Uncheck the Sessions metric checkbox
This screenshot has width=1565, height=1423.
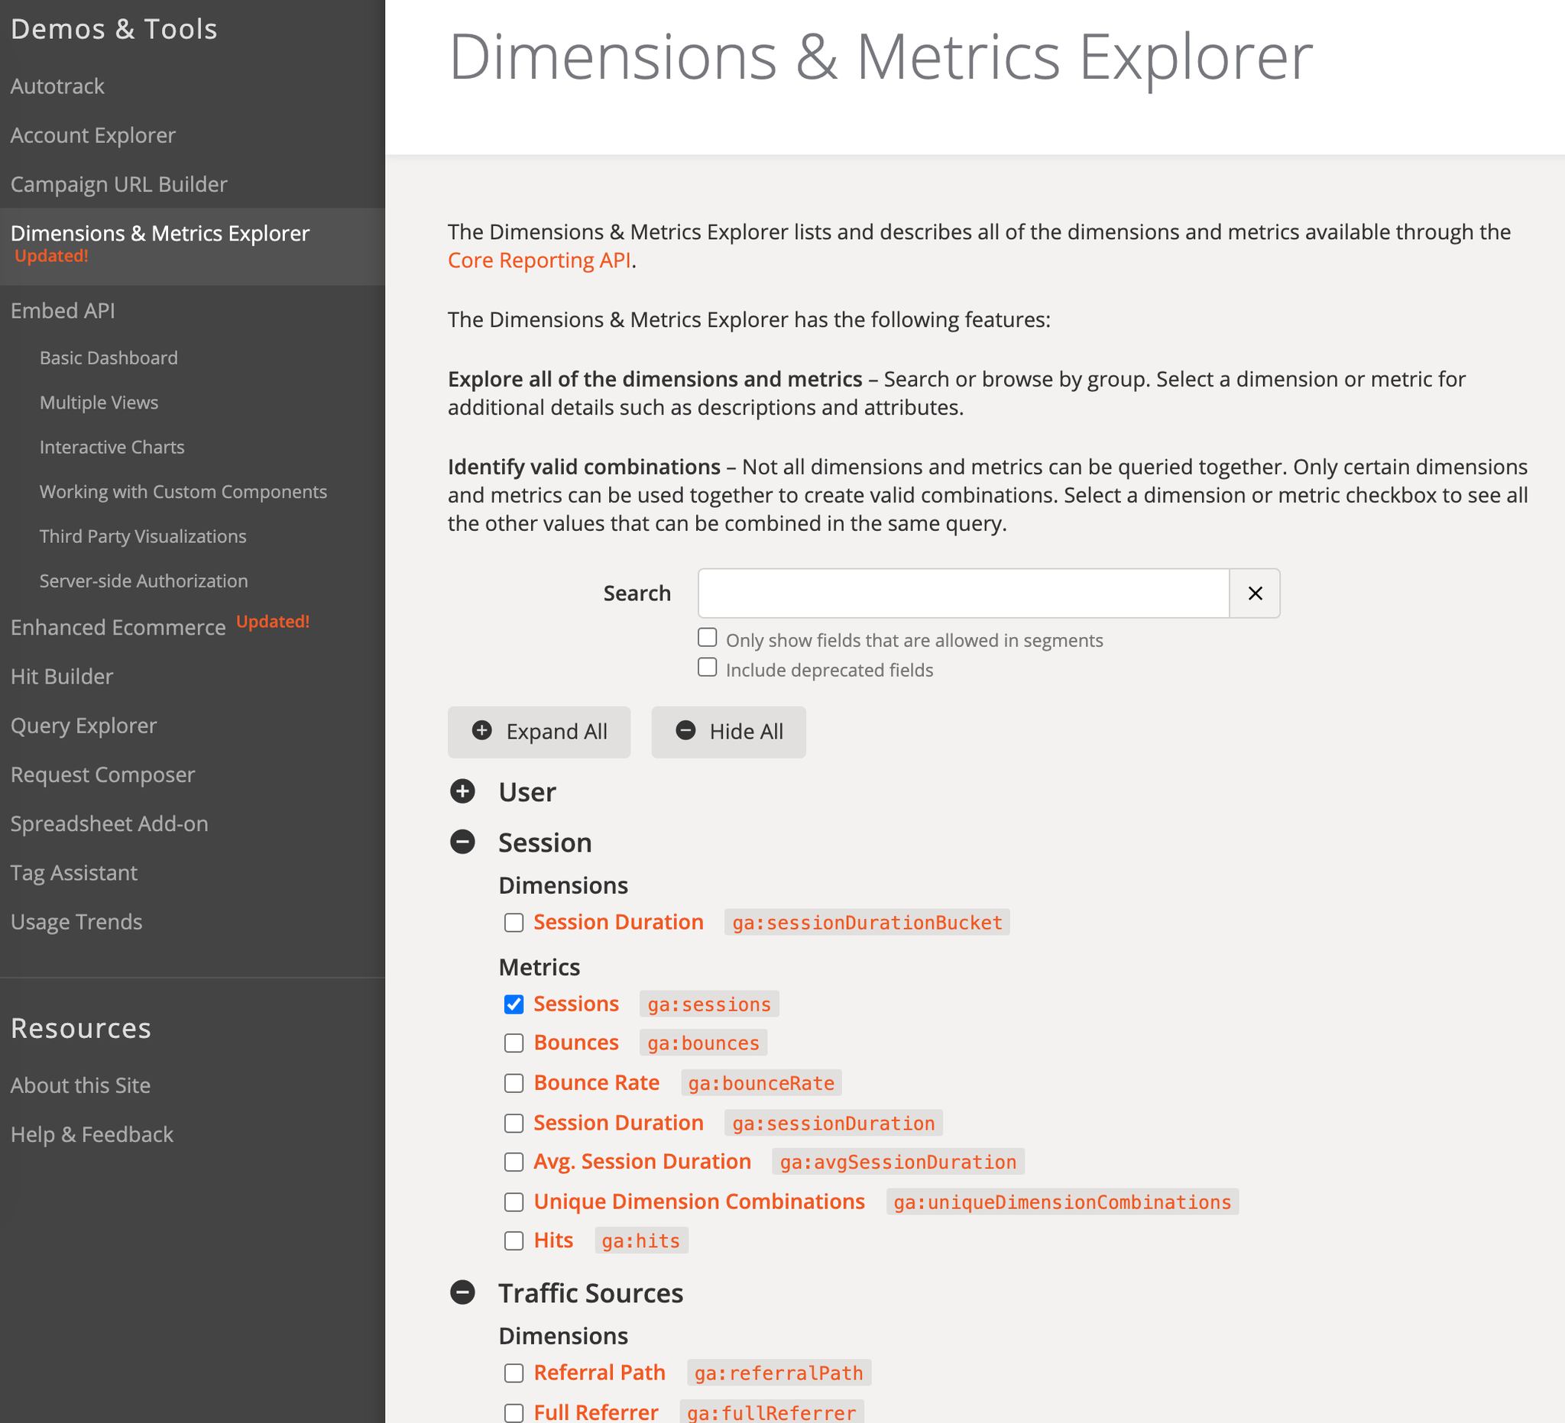tap(514, 1004)
